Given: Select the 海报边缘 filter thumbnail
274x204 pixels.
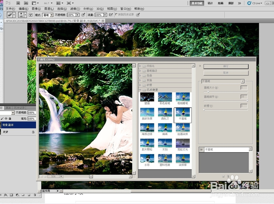Looking at the screenshot, I should coord(147,128).
